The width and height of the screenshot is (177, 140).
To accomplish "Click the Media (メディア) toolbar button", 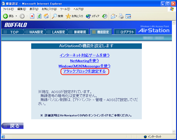I will (92, 16).
